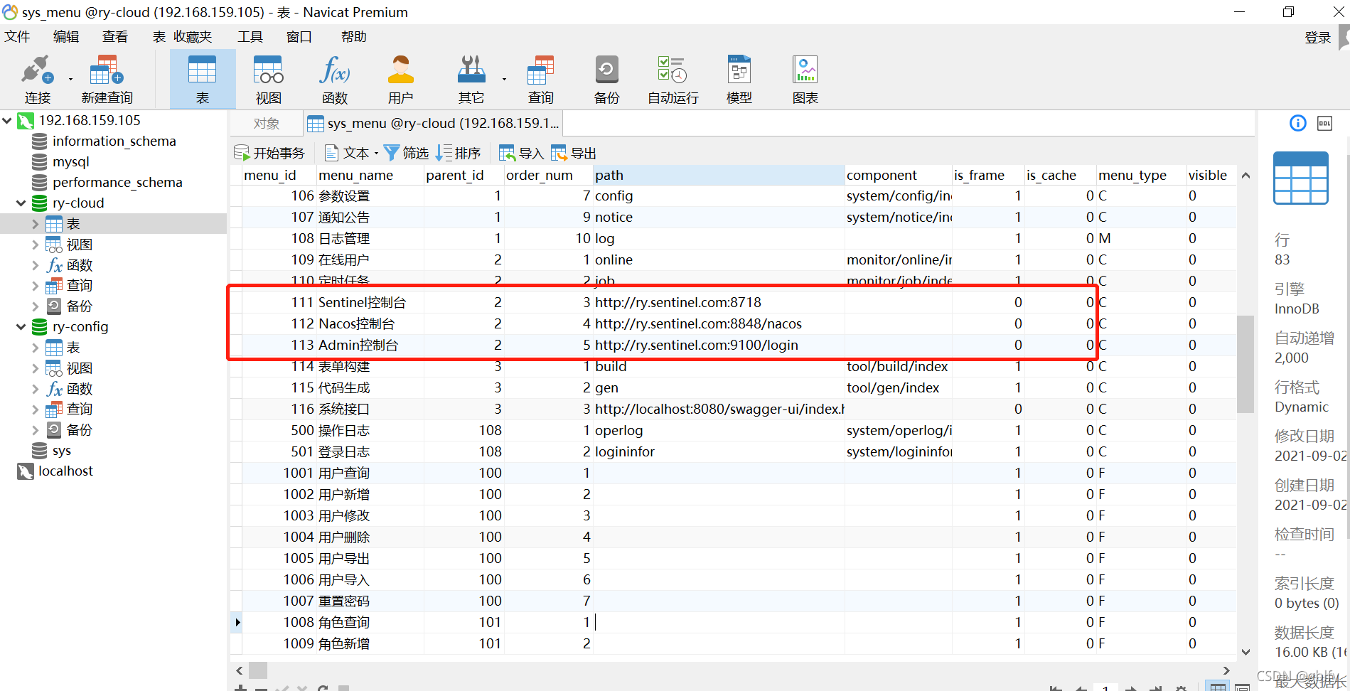Image resolution: width=1350 pixels, height=691 pixels.
Task: Open the 编辑 (Edit) menu
Action: coord(66,36)
